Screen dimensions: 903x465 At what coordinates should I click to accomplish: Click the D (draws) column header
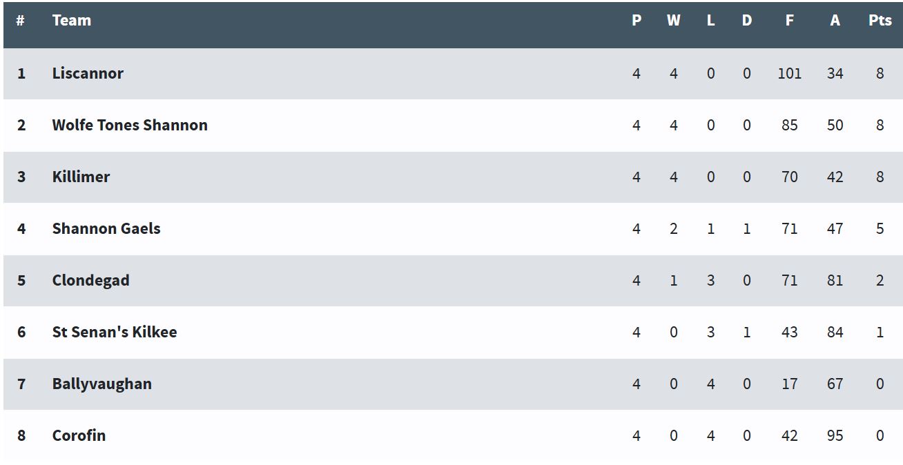pyautogui.click(x=747, y=20)
